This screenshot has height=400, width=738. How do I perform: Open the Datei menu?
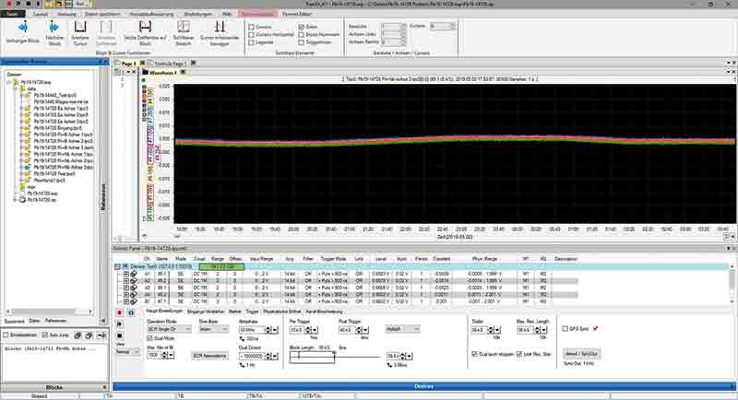(12, 14)
